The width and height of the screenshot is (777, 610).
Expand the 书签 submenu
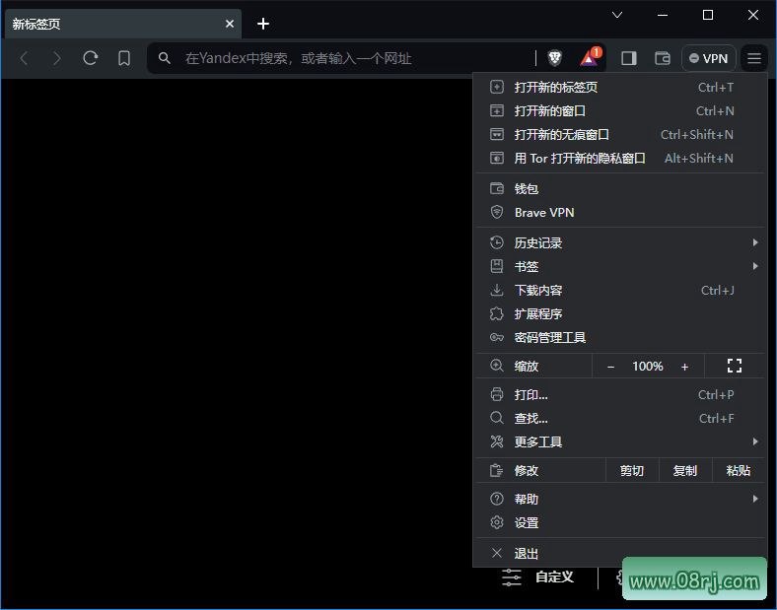[x=619, y=266]
